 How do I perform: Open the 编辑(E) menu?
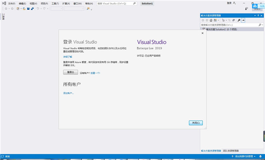[23, 4]
